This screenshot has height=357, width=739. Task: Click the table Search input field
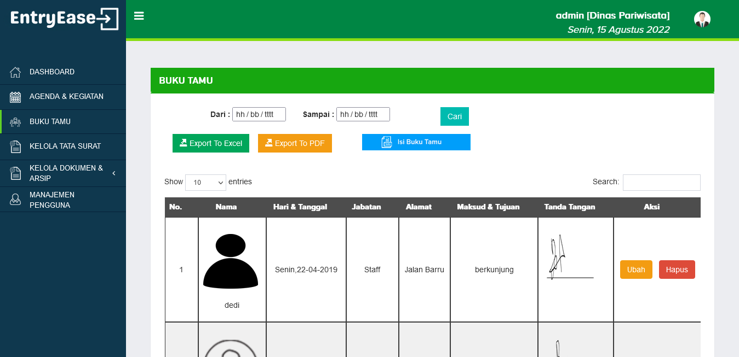(662, 183)
